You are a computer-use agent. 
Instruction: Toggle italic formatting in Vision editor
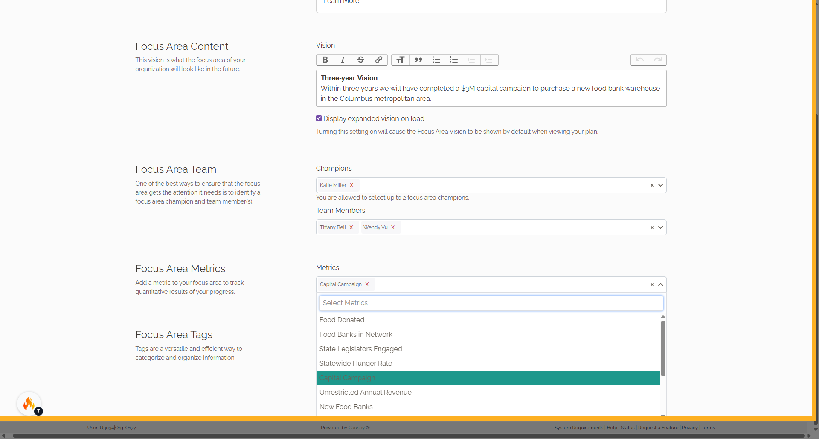(343, 60)
